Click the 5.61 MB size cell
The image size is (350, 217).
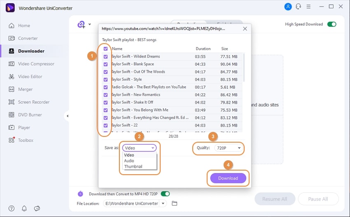tap(228, 87)
